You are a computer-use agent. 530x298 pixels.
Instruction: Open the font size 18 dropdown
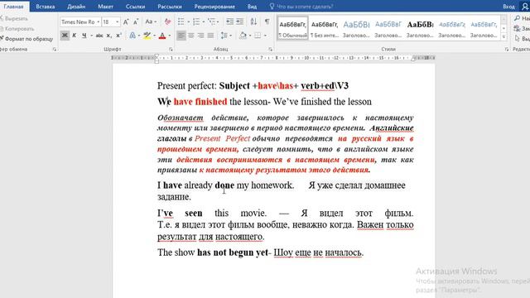point(118,22)
